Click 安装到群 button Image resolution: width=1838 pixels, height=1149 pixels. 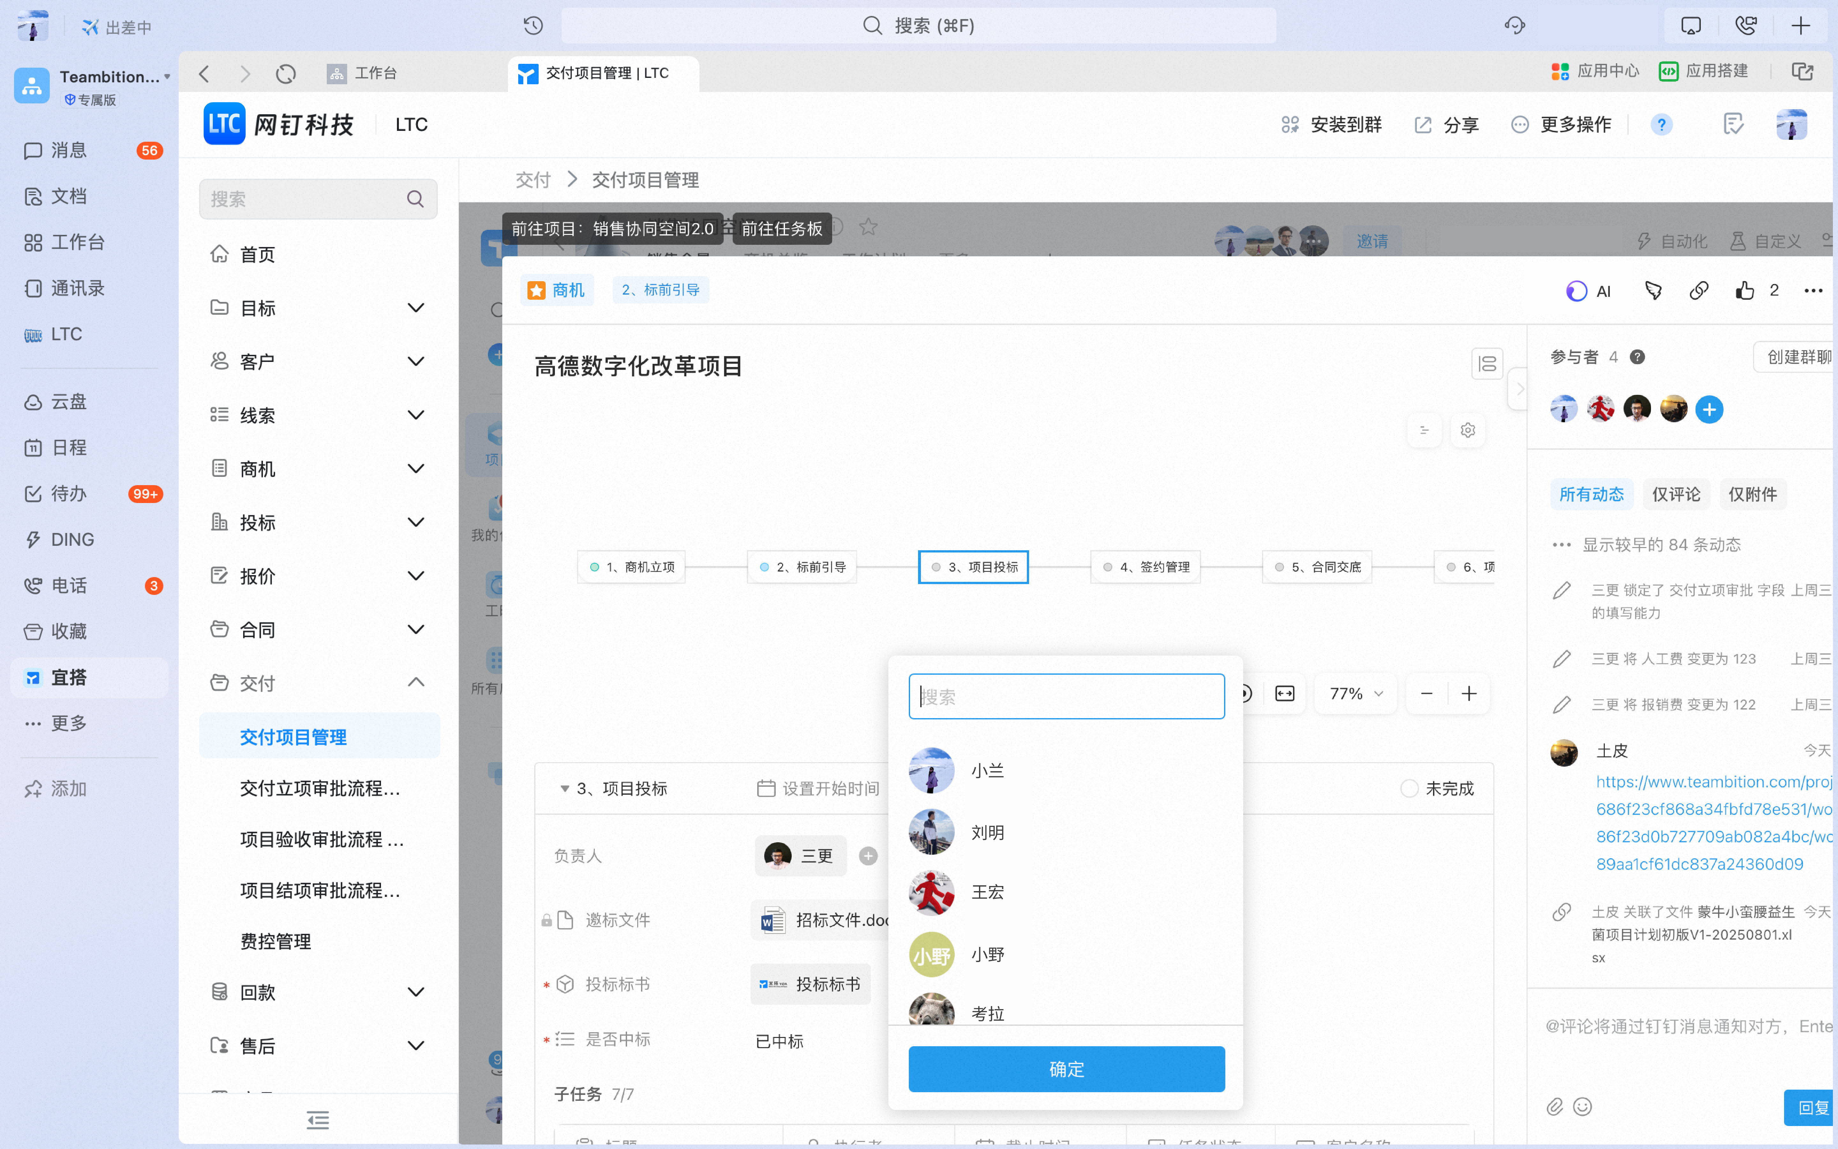(x=1331, y=124)
